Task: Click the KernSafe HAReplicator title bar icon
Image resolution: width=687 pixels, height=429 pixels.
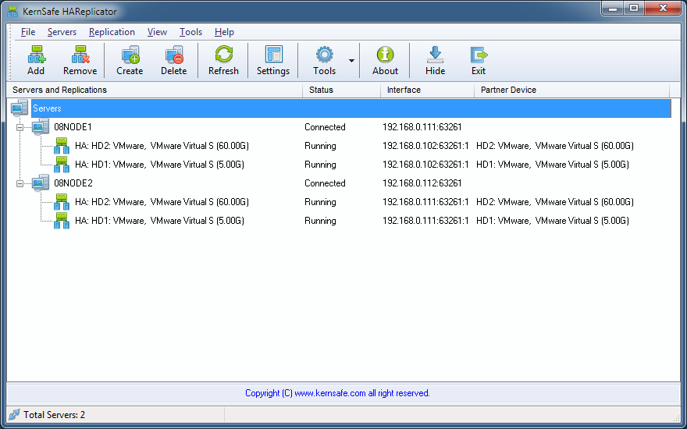Action: tap(12, 12)
